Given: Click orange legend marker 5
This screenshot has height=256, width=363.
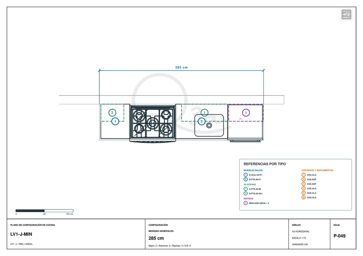Looking at the screenshot, I should [303, 193].
